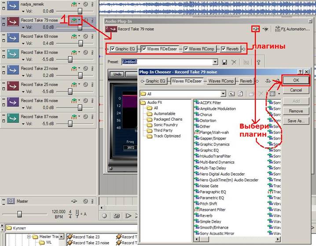Toggle Loop Playback in the transport bar

coord(116,216)
